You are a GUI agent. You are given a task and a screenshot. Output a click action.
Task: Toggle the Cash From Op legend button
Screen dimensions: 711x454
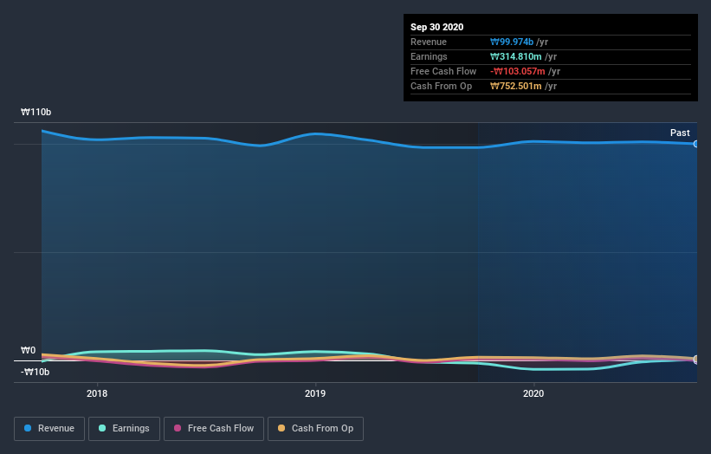click(315, 429)
